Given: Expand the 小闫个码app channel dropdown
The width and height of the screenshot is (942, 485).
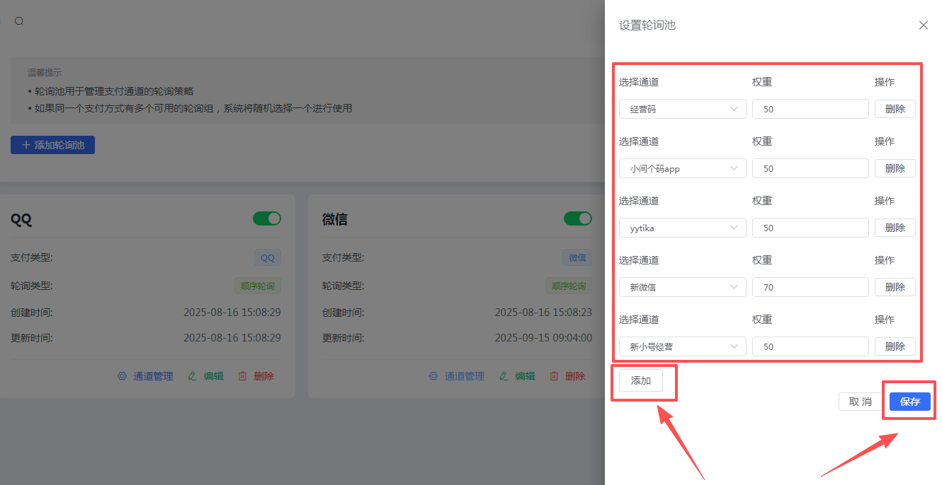Looking at the screenshot, I should (682, 169).
